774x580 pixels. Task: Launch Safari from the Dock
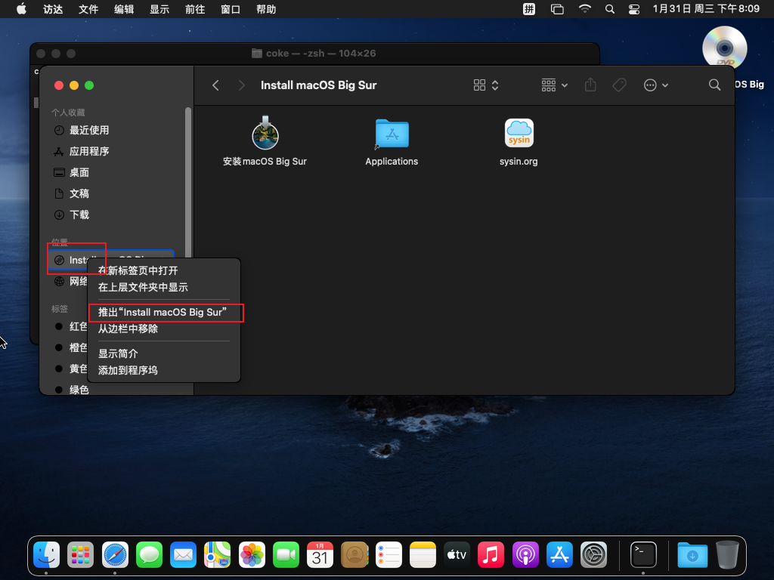click(115, 554)
